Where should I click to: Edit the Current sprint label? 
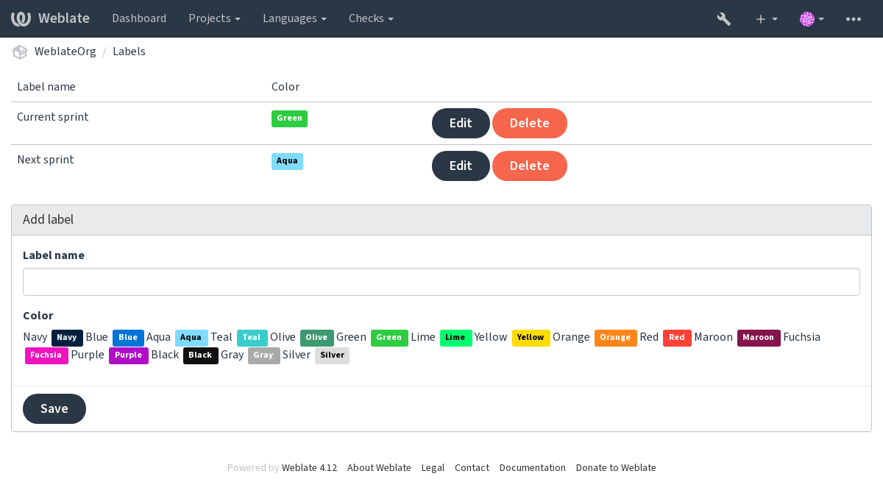461,123
